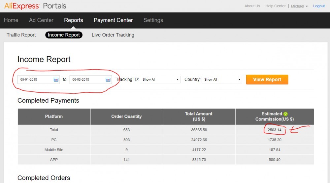Click the PC commission 1735.20
Viewport: 330px width, 183px height.
(275, 140)
